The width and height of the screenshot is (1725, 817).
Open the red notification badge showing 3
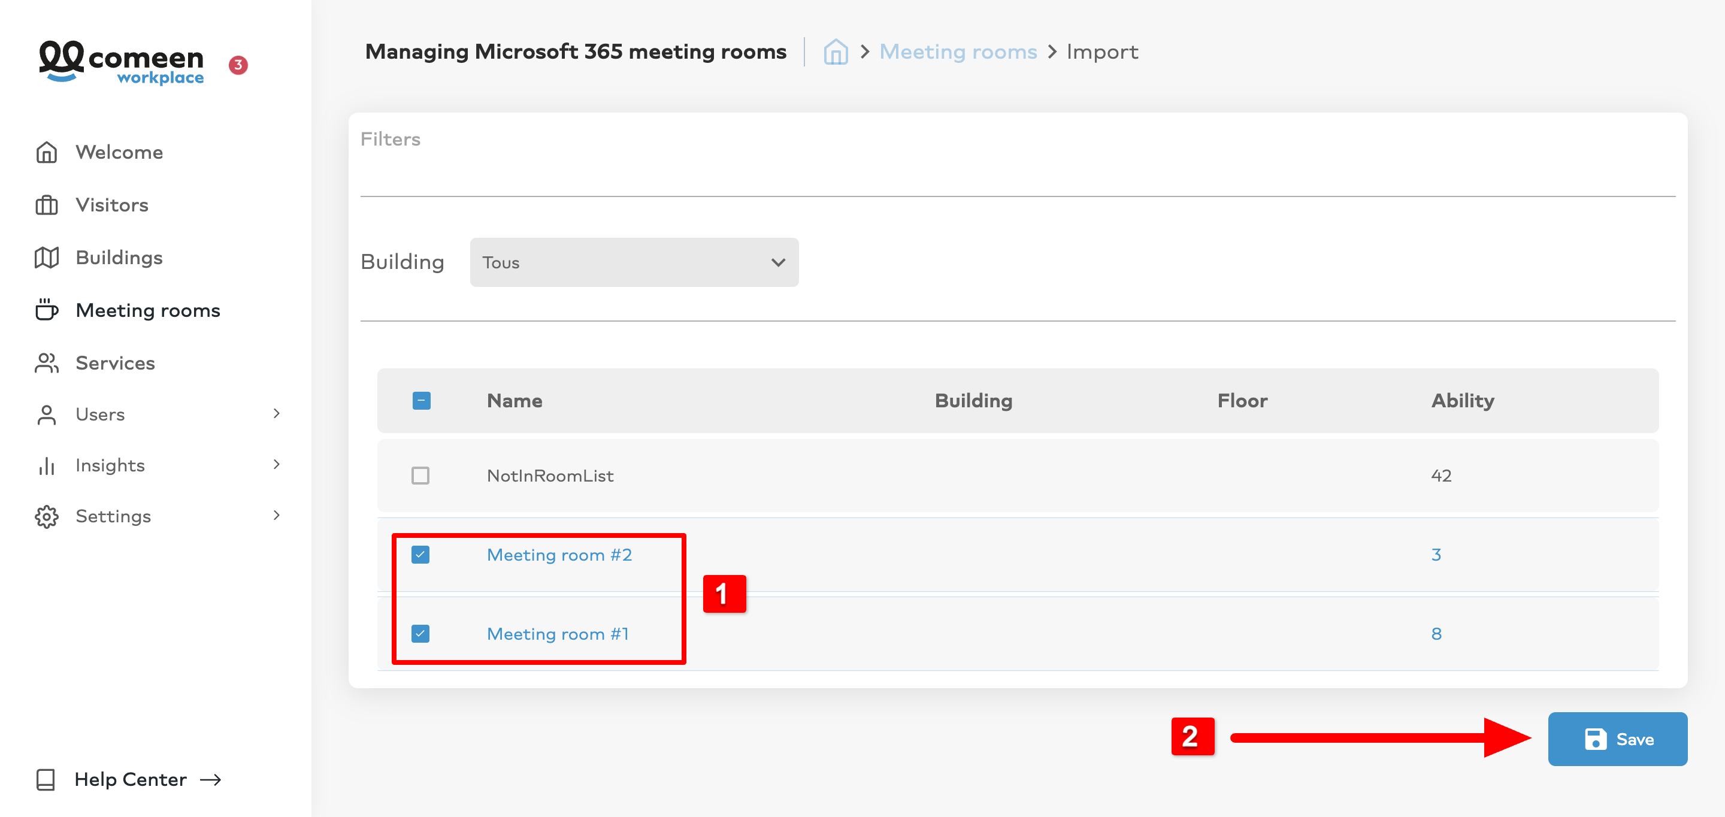(238, 65)
